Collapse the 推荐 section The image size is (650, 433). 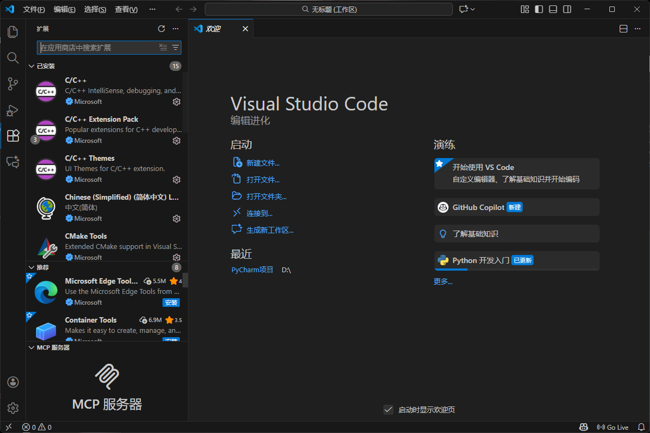point(31,267)
